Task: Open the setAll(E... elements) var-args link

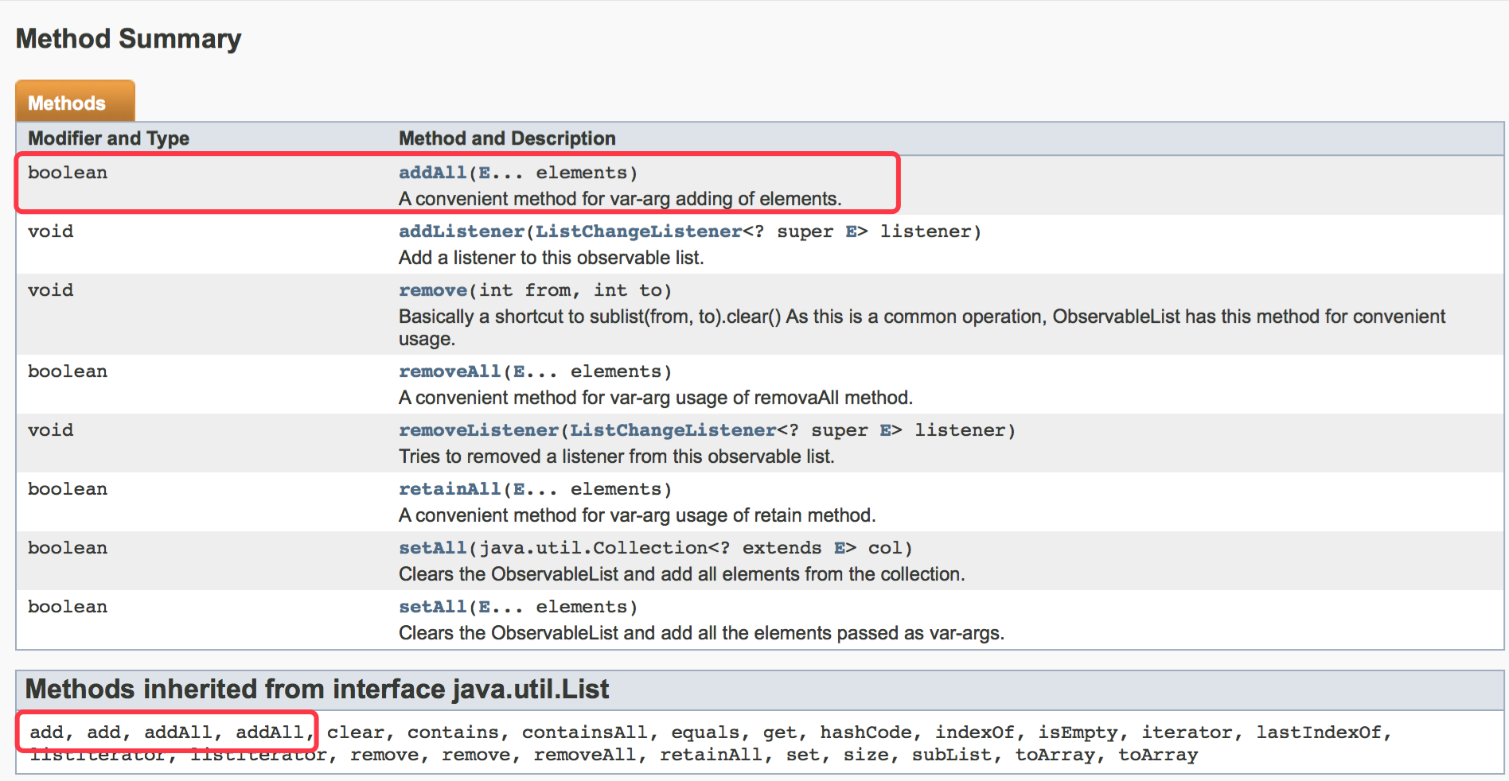Action: [432, 607]
